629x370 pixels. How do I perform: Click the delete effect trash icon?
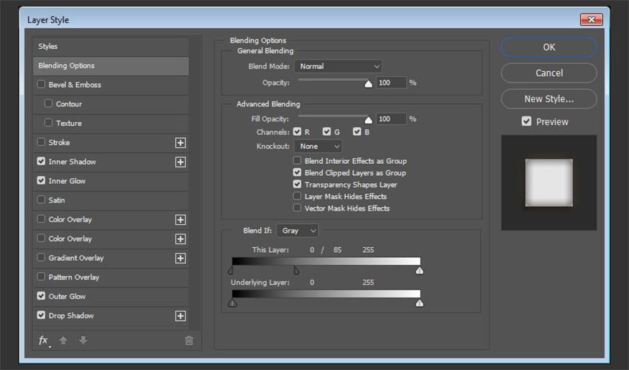(189, 341)
